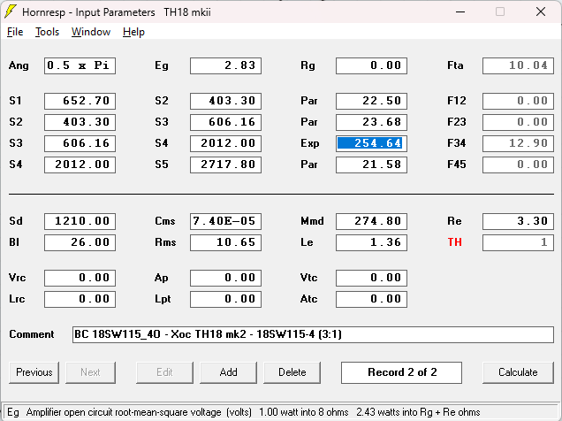Viewport: 562px width, 421px height.
Task: Select S3 field 606.16 in the S2 row
Action: [226, 122]
